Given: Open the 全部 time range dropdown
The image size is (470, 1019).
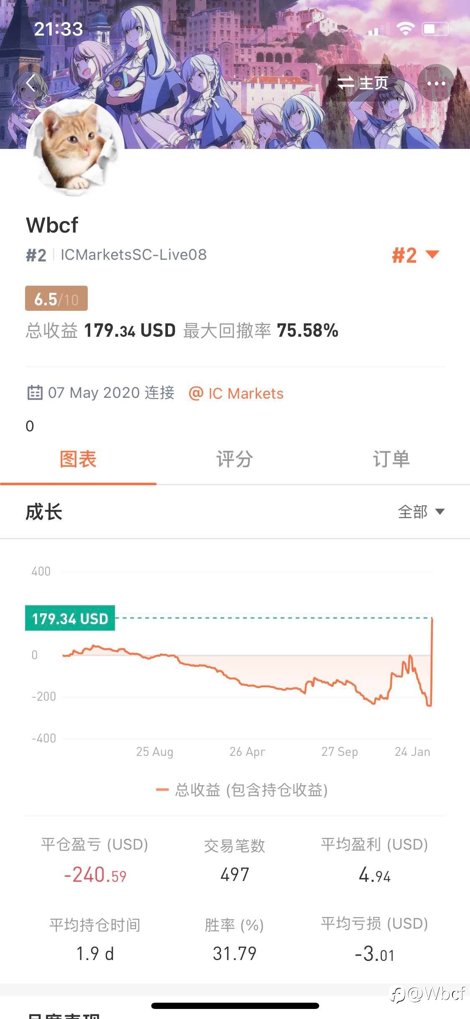Looking at the screenshot, I should pyautogui.click(x=421, y=512).
